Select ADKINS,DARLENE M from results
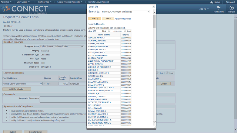 [98, 47]
